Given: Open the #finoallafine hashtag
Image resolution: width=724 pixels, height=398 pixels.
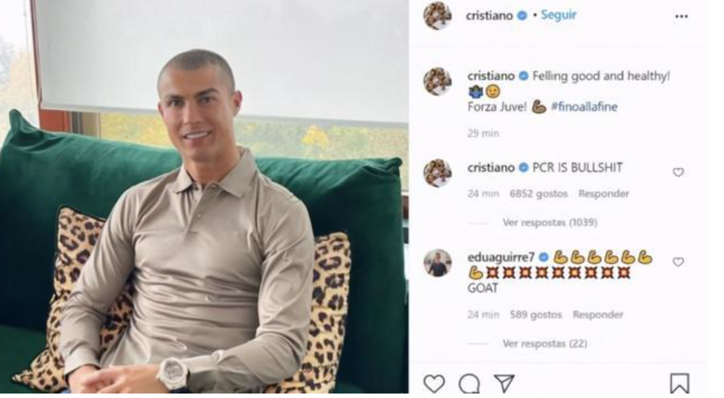Looking at the screenshot, I should tap(584, 107).
